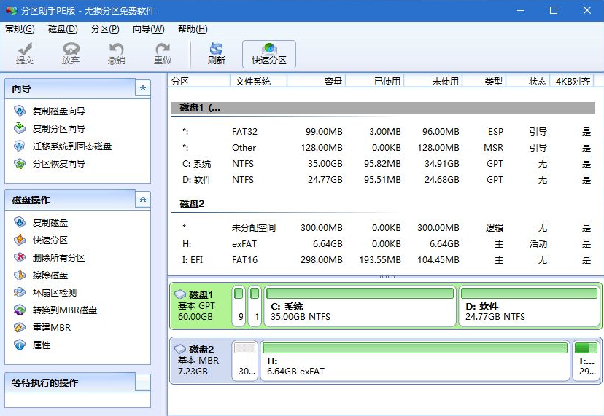Screen dimensions: 604x416
Task: Click the 提交 (commit) toolbar icon
Action: 25,54
